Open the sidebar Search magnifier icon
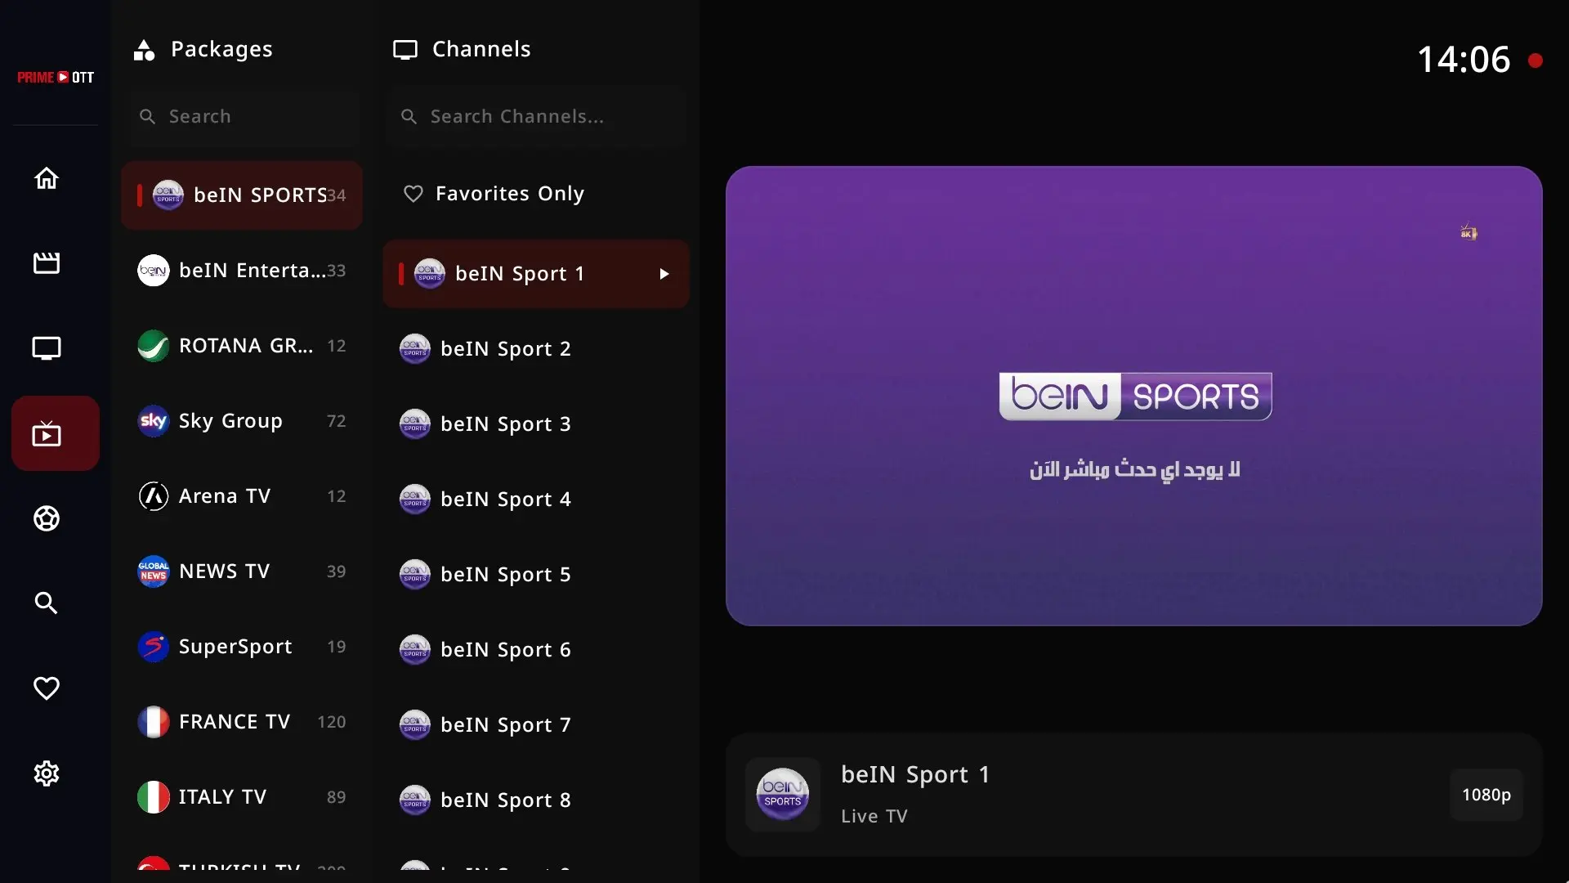The image size is (1569, 883). (47, 603)
